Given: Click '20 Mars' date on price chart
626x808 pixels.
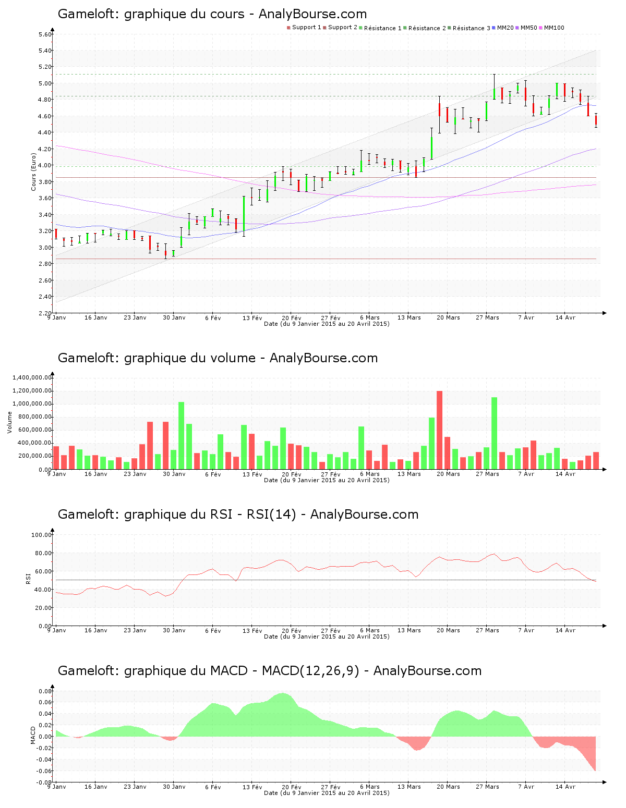Looking at the screenshot, I should click(x=448, y=317).
